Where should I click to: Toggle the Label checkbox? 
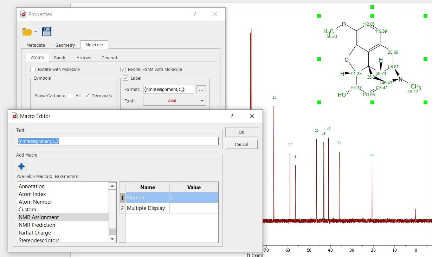[127, 78]
